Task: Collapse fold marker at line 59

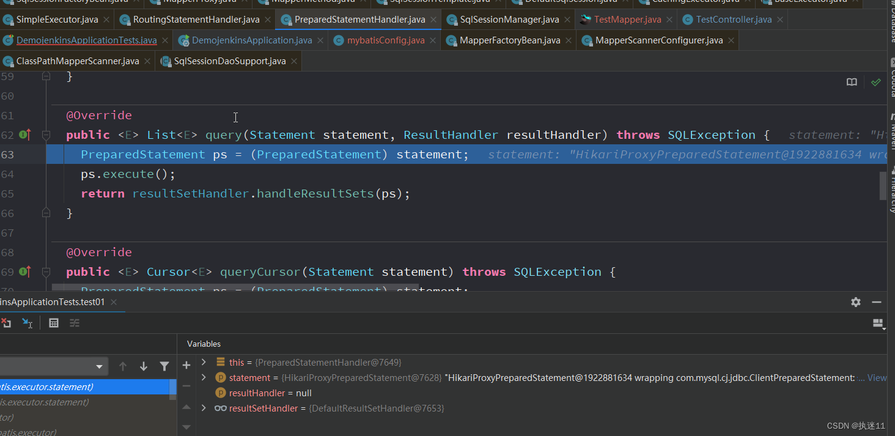Action: tap(46, 76)
